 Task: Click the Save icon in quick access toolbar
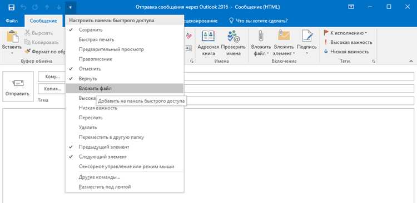pos(12,7)
